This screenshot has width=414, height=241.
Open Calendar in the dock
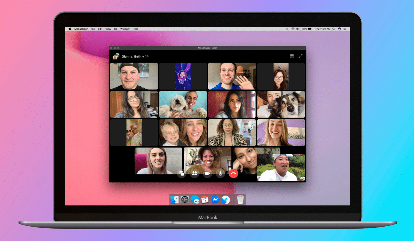205,200
